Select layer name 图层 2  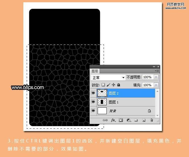point(114,93)
